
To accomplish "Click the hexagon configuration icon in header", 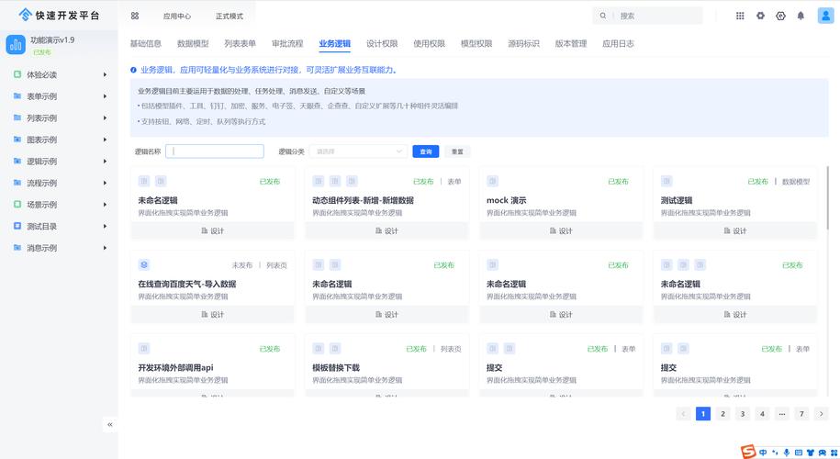I will 780,17.
